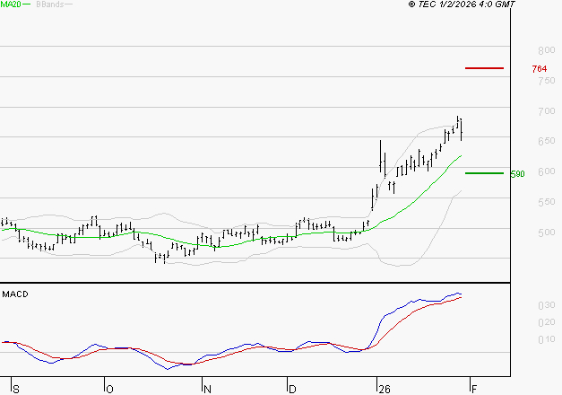This screenshot has height=395, width=562.
Task: Click the latest price bar near 690
Action: 461,129
